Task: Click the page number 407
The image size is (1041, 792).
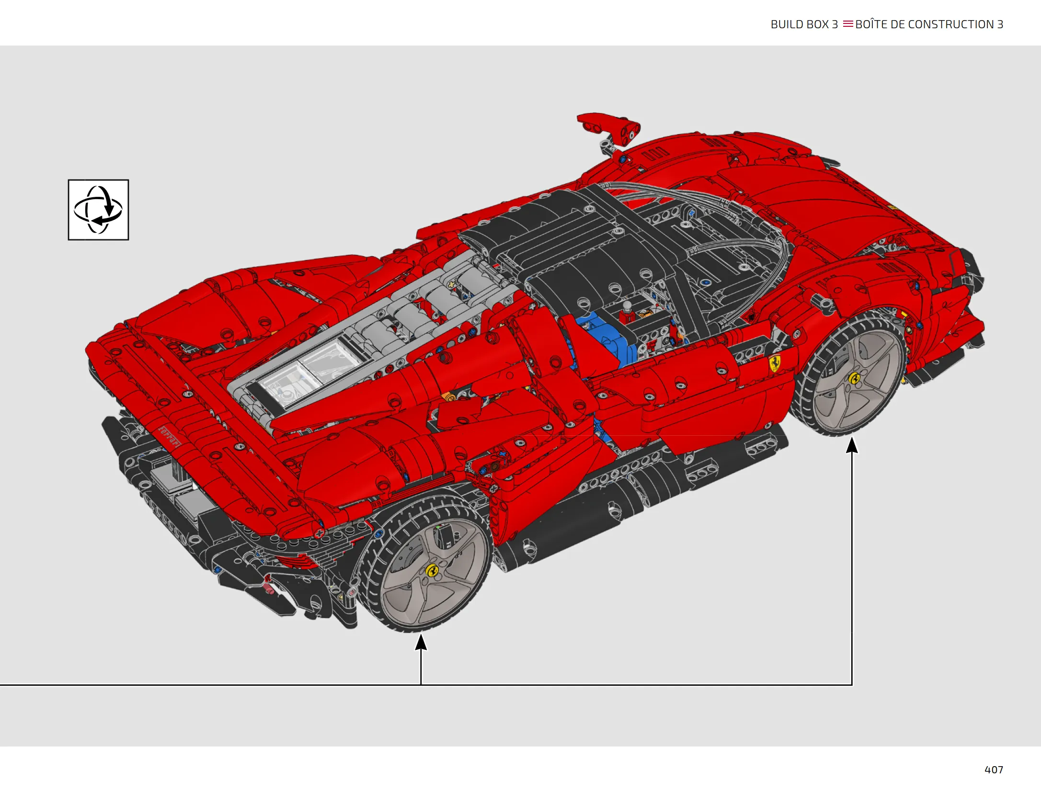Action: click(x=994, y=769)
